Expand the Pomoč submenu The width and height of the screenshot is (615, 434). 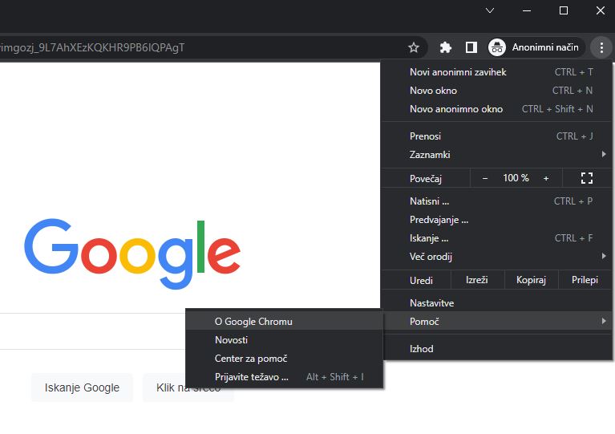coord(496,322)
